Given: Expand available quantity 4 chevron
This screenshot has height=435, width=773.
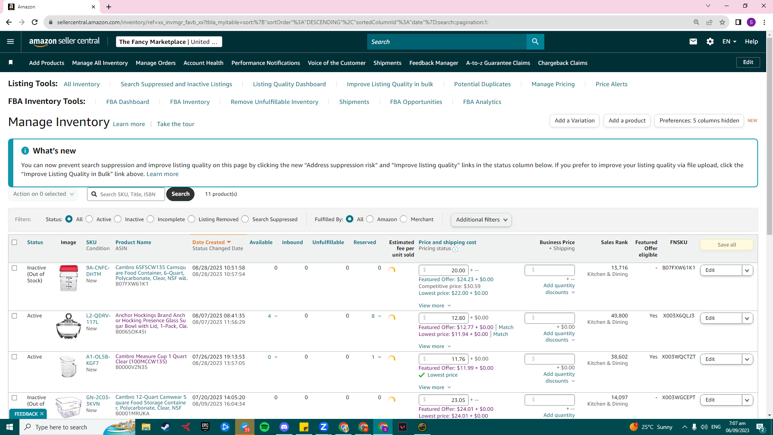Looking at the screenshot, I should tap(276, 316).
